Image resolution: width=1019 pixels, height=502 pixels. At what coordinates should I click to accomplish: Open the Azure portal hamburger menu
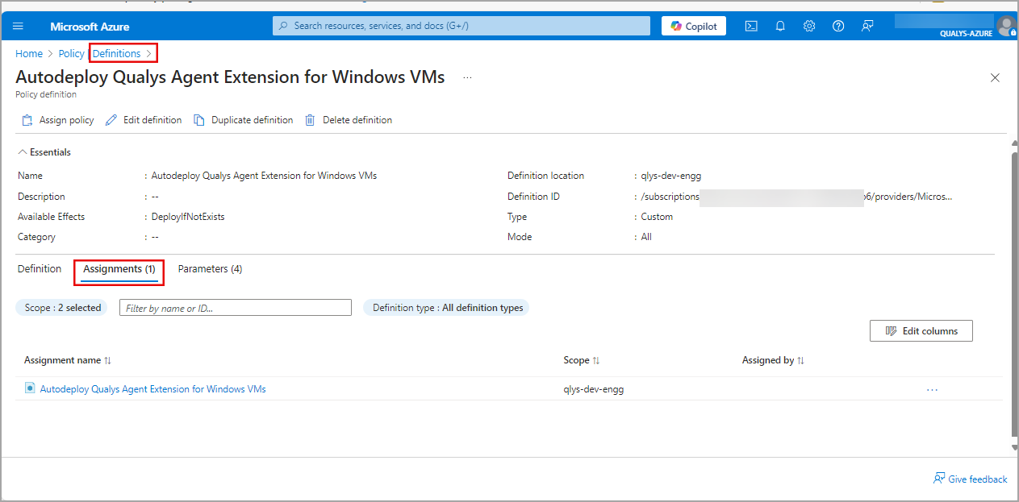(19, 26)
